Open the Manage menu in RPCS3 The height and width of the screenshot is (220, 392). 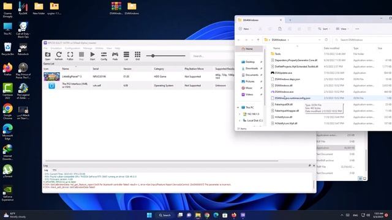(x=88, y=48)
